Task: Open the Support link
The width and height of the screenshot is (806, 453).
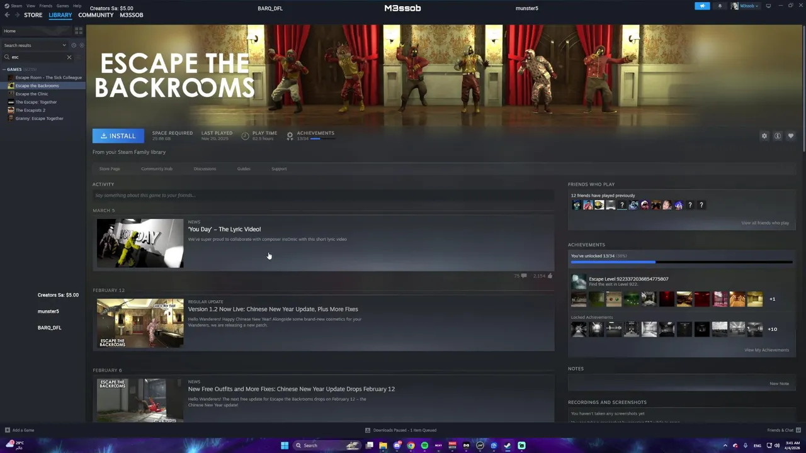Action: (x=279, y=169)
